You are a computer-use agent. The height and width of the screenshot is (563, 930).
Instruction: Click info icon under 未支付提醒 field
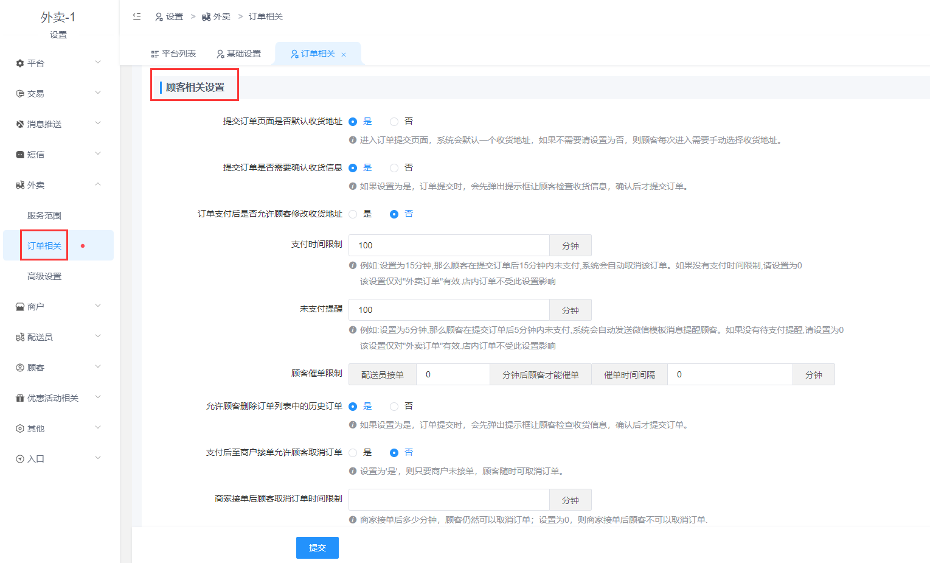[353, 330]
